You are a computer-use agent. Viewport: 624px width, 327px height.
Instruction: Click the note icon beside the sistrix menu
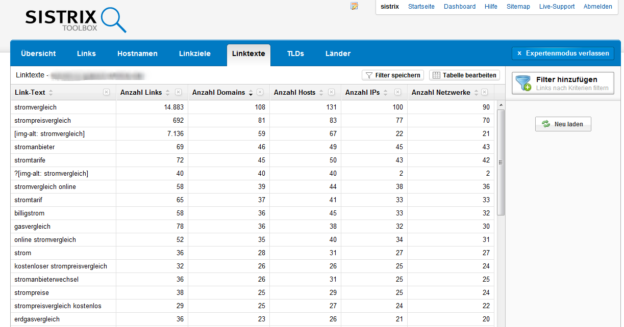pos(354,6)
